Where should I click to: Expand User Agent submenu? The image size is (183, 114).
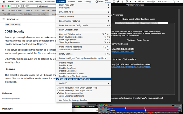[x=84, y=8]
